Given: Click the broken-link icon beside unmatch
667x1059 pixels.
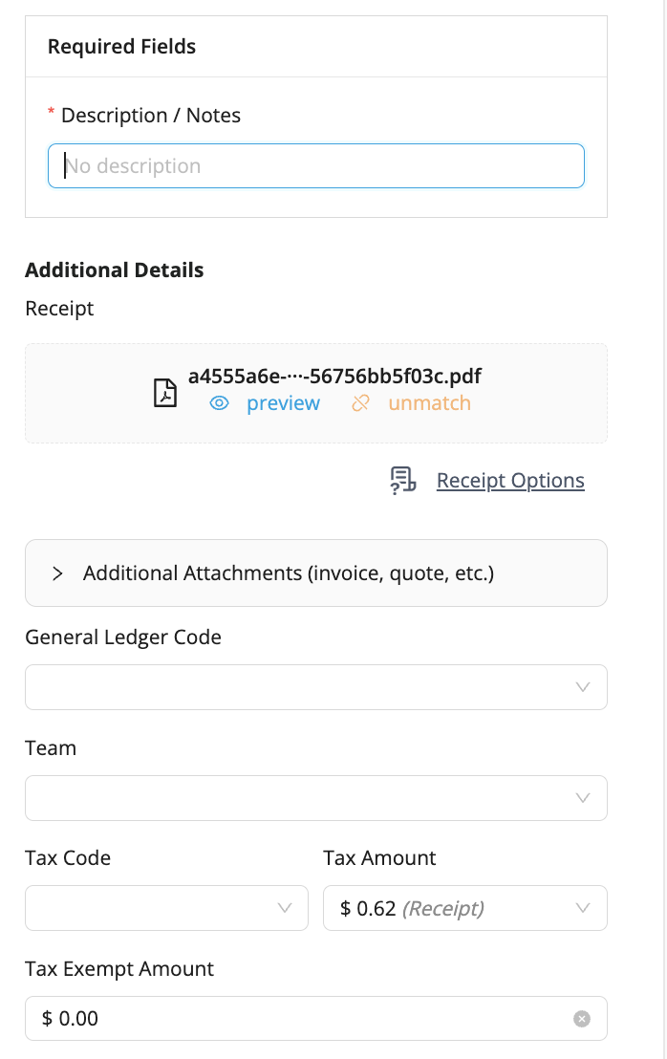Looking at the screenshot, I should click(x=360, y=403).
